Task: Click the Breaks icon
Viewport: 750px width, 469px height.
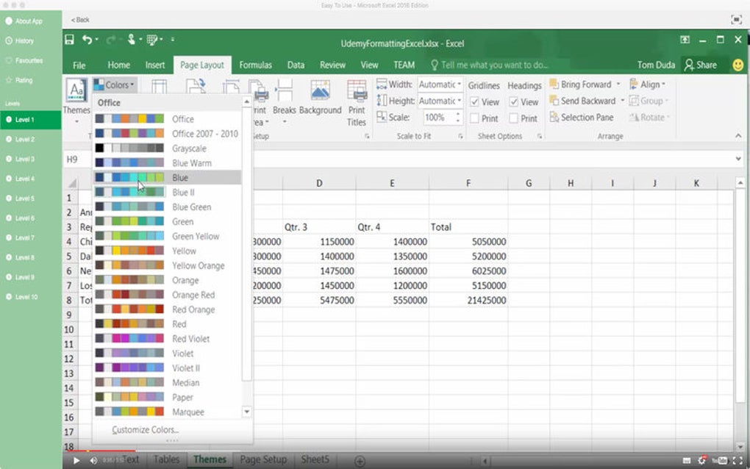Action: tap(284, 91)
